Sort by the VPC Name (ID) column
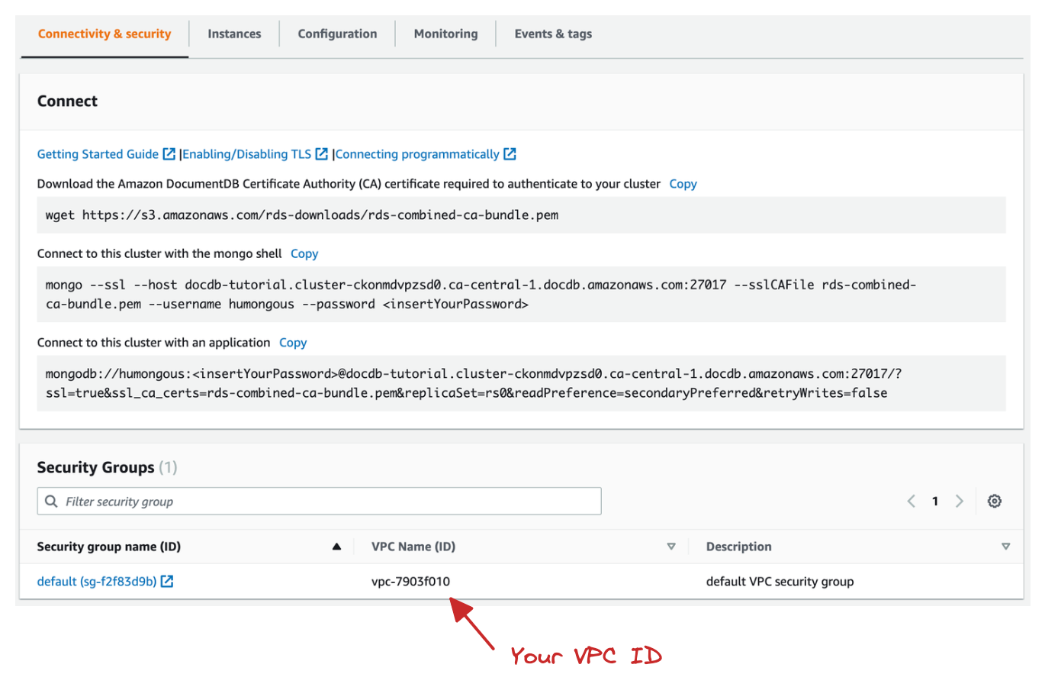This screenshot has width=1045, height=687. 671,547
